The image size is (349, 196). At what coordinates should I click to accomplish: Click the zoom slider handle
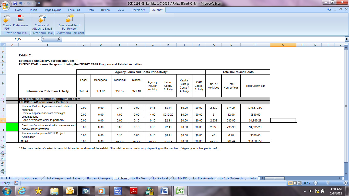pyautogui.click(x=328, y=183)
